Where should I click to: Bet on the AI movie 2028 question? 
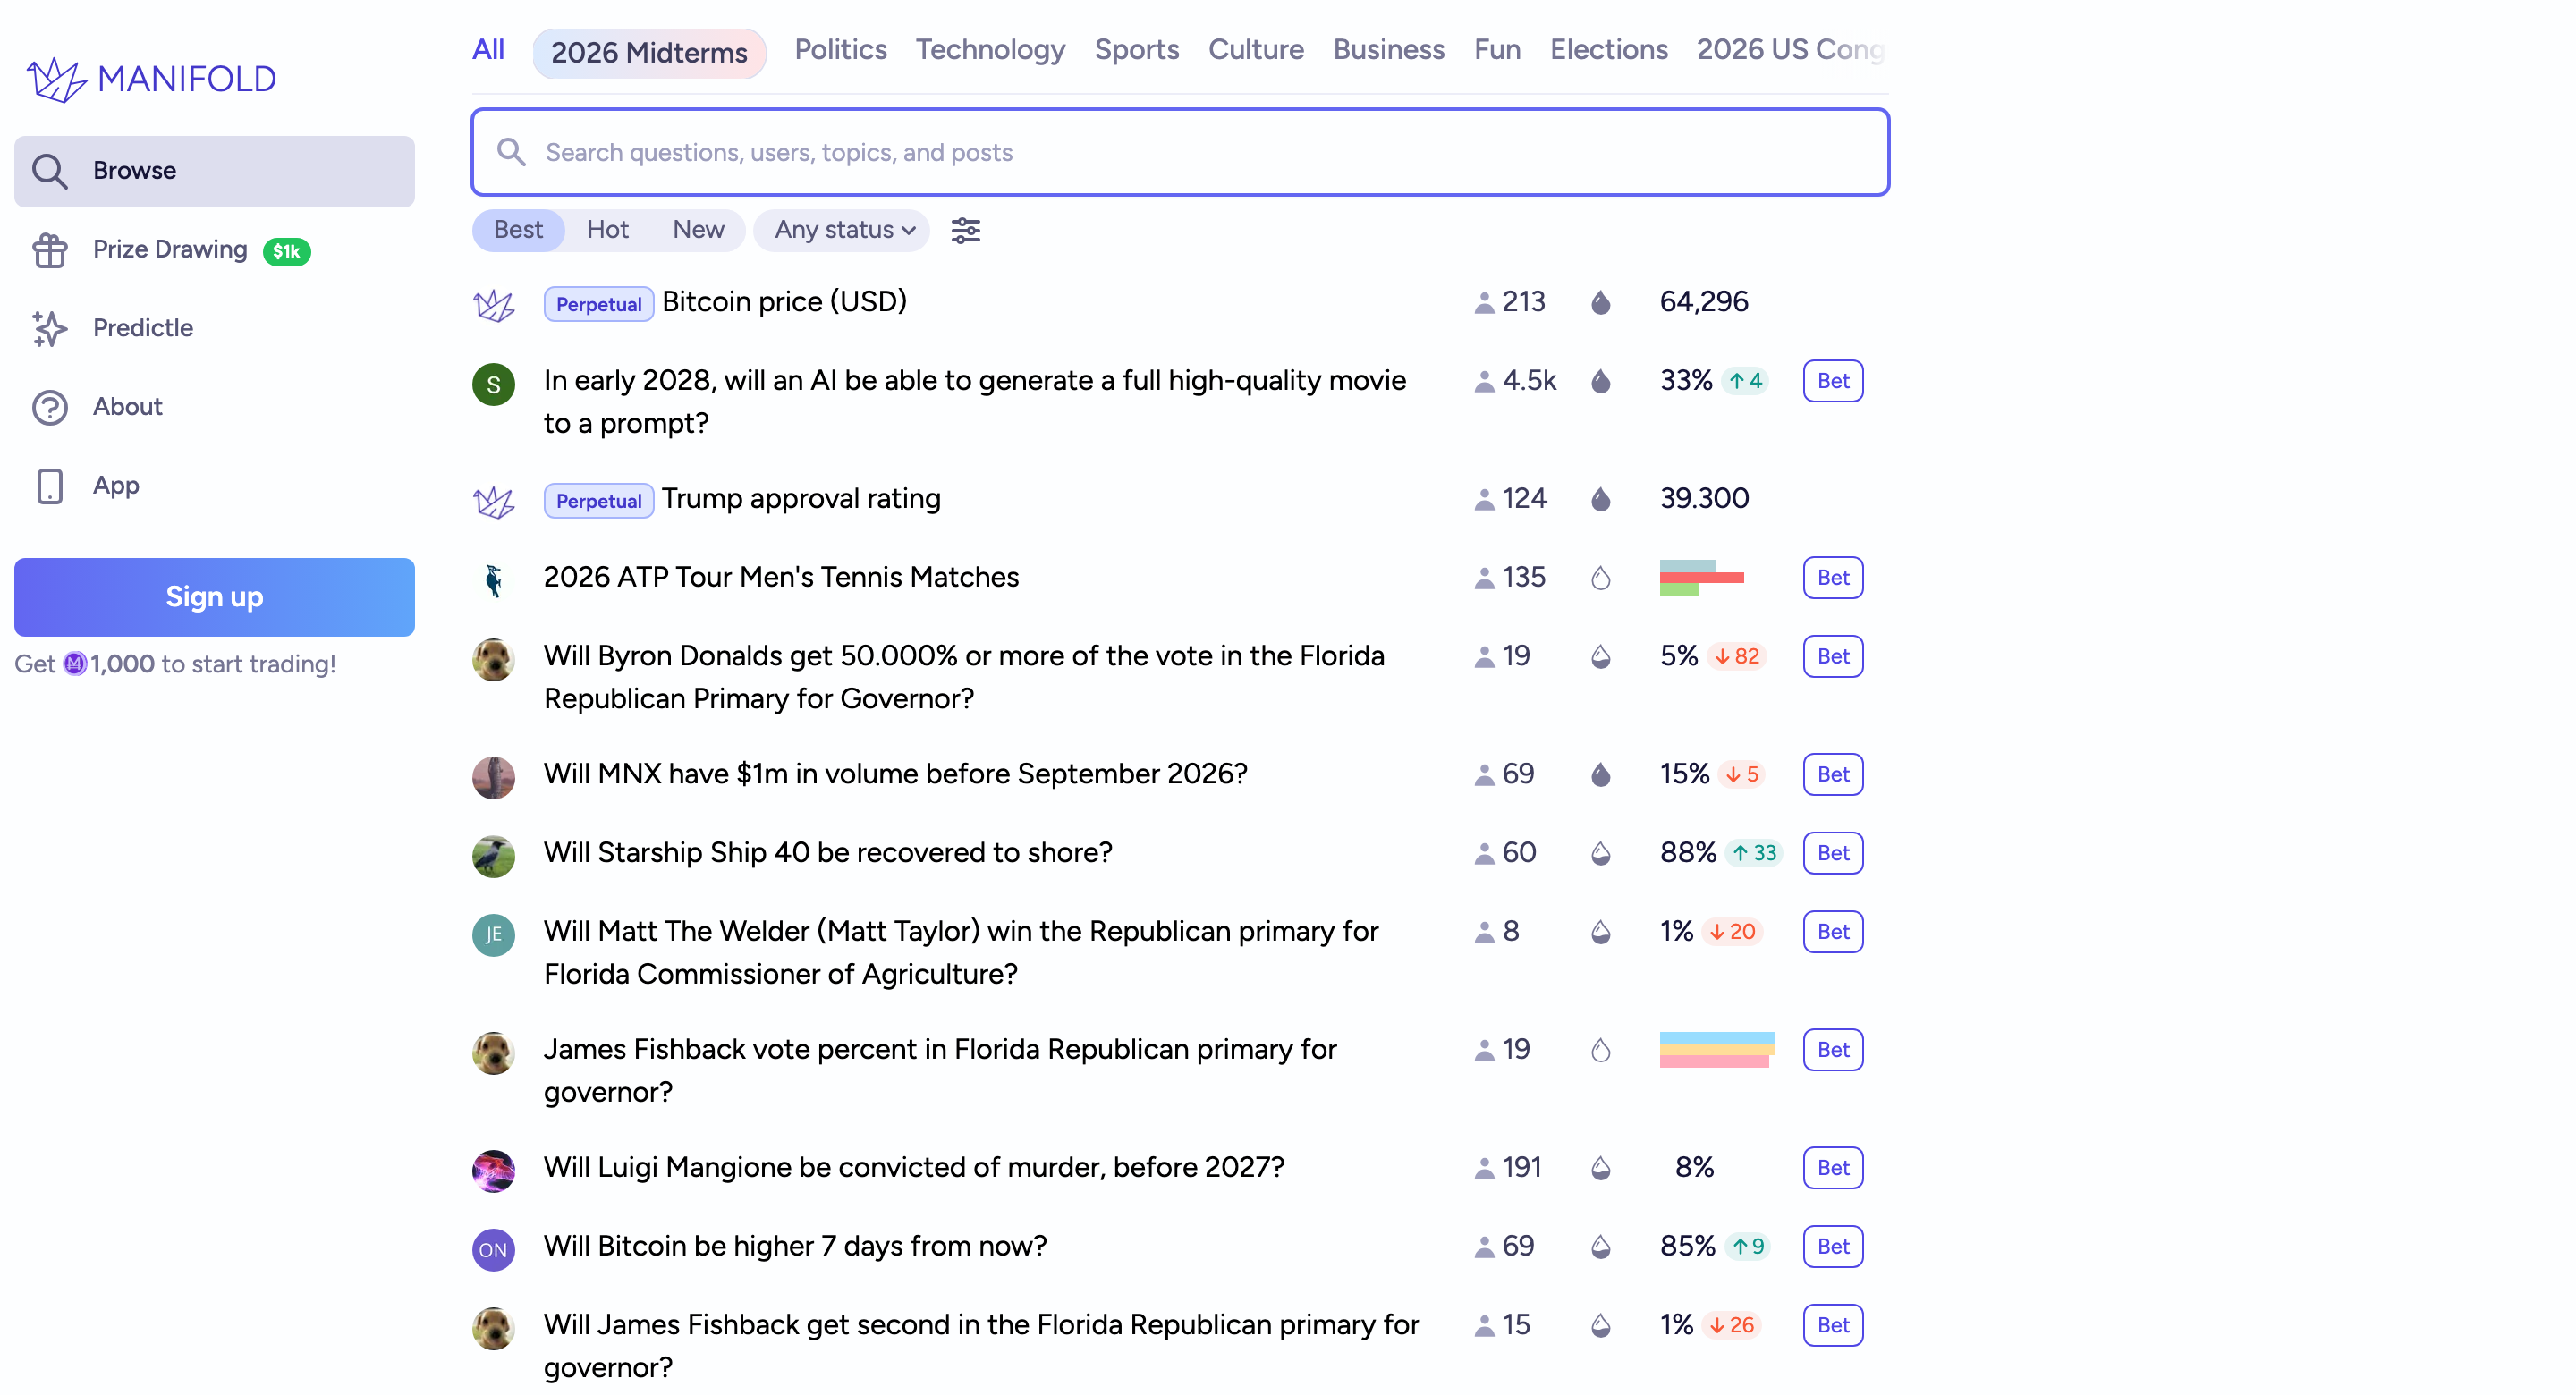tap(1833, 381)
